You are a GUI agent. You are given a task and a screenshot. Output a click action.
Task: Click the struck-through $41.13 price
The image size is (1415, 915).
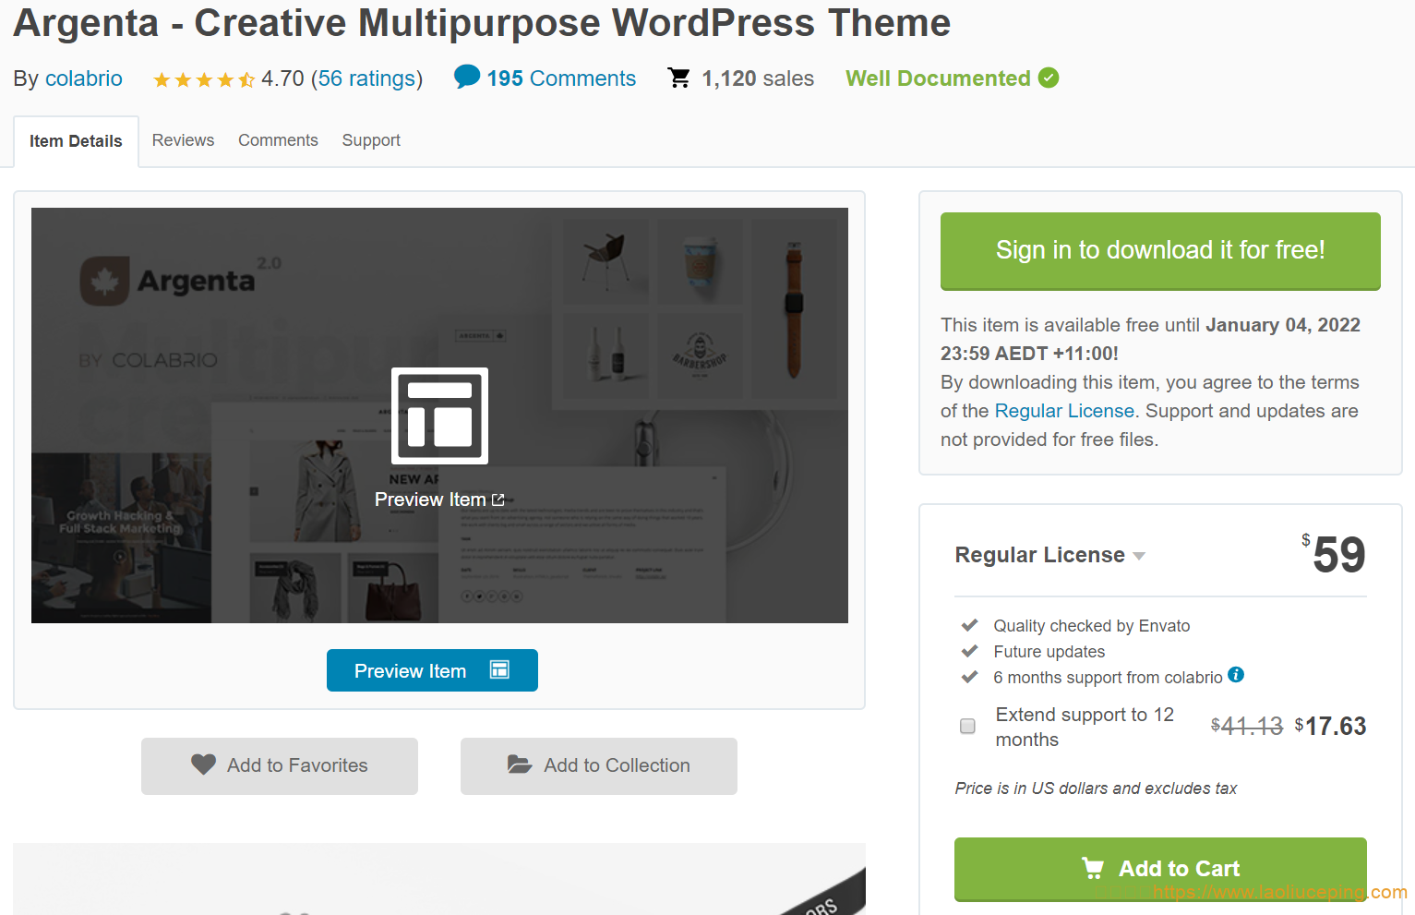[1247, 726]
